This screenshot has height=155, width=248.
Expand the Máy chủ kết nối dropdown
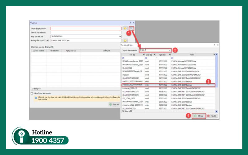pos(120,37)
